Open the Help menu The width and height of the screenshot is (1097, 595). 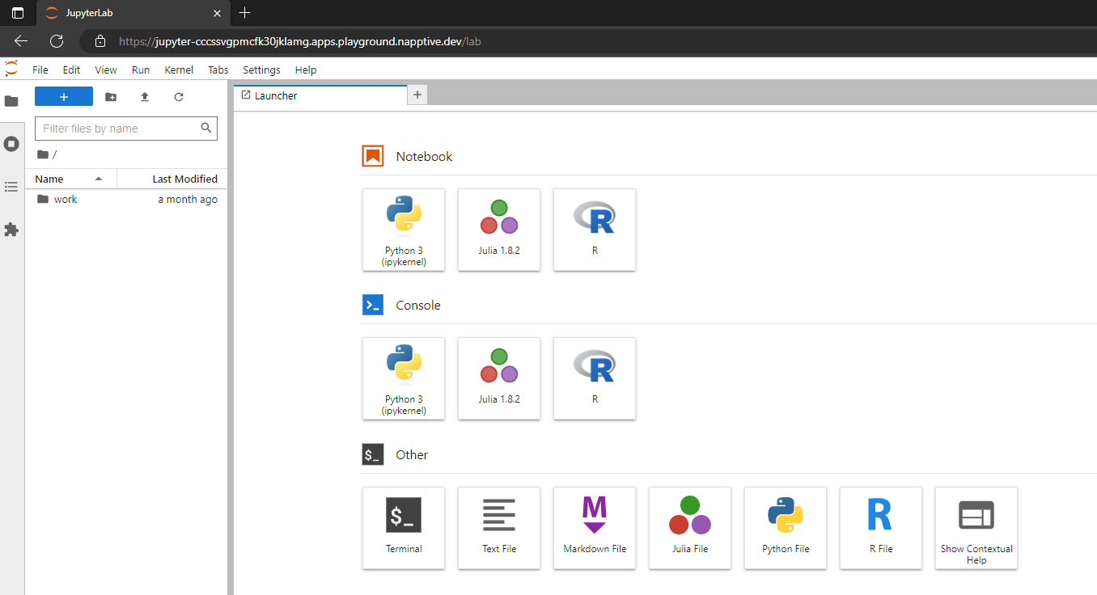pyautogui.click(x=306, y=70)
